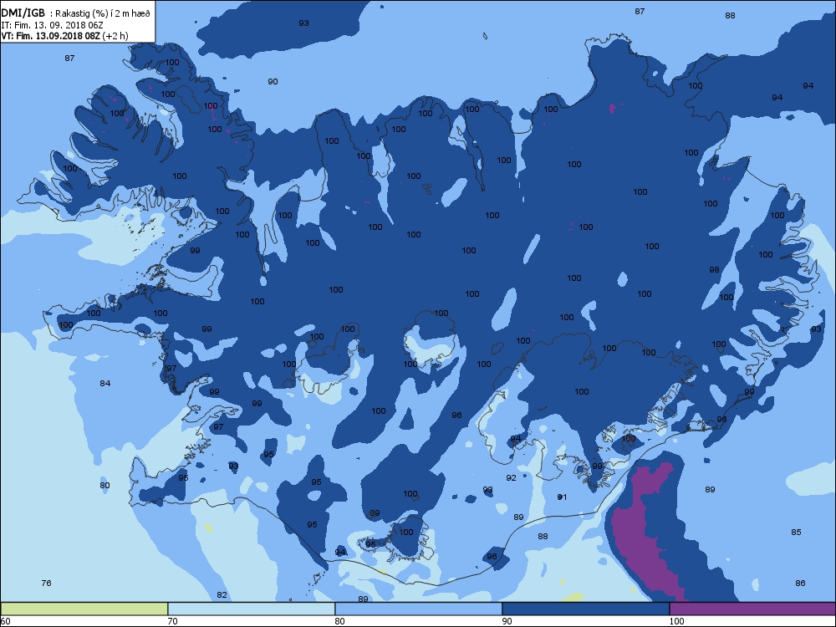836x627 pixels.
Task: Click the 'IT: Fim. 13. 09. 2018 06Z' line
Action: point(51,25)
